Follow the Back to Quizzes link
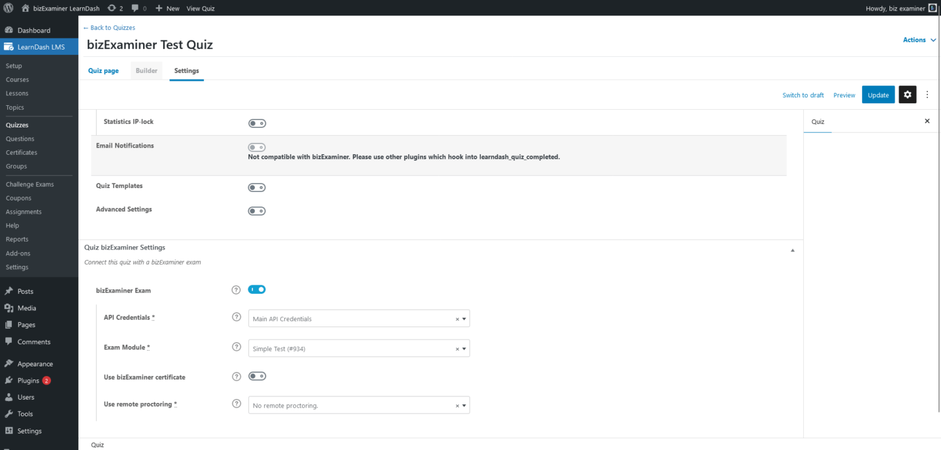Viewport: 941px width, 450px height. tap(108, 27)
